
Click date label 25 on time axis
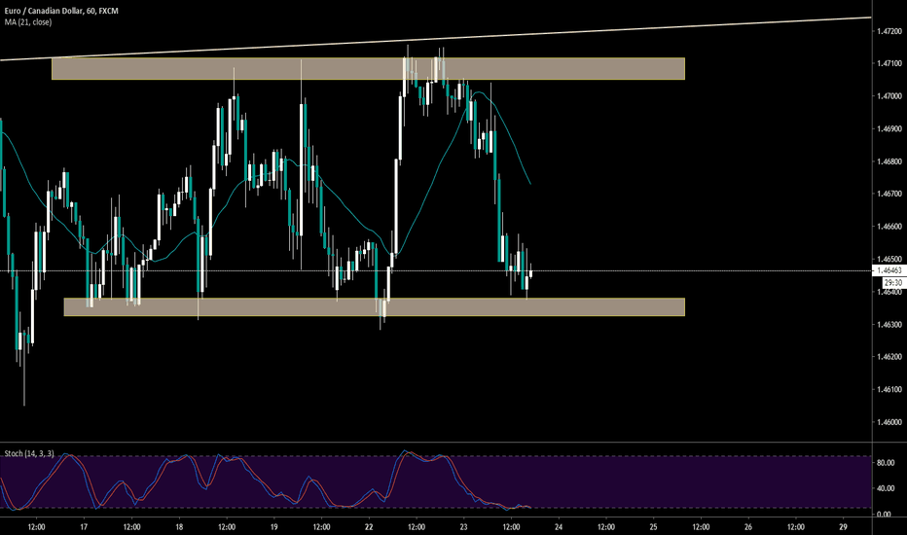coord(653,527)
